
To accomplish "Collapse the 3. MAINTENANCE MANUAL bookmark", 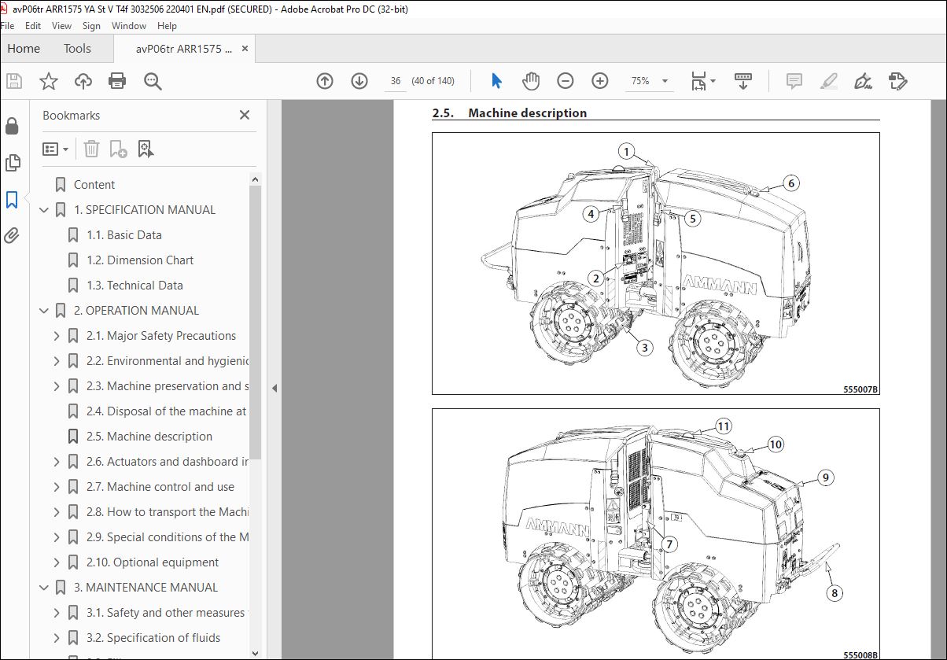I will coord(43,588).
